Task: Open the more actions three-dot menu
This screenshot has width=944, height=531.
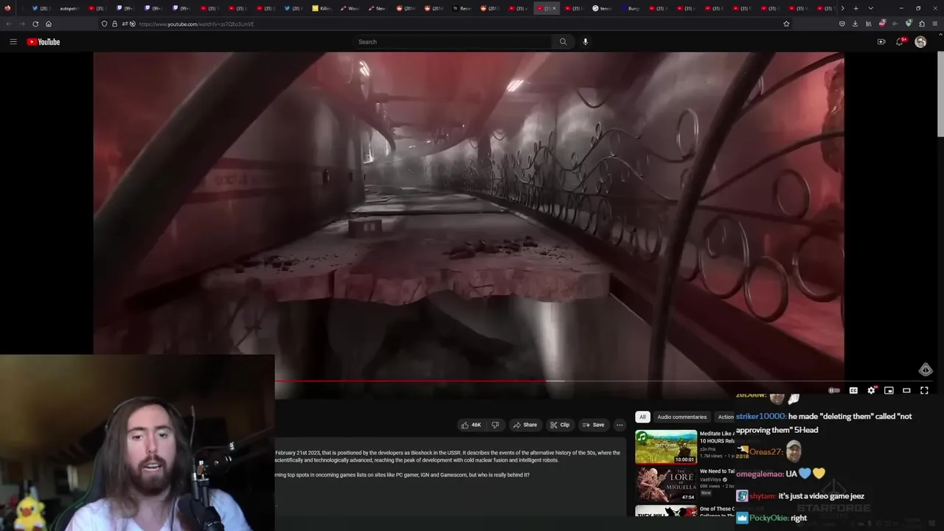Action: click(619, 425)
